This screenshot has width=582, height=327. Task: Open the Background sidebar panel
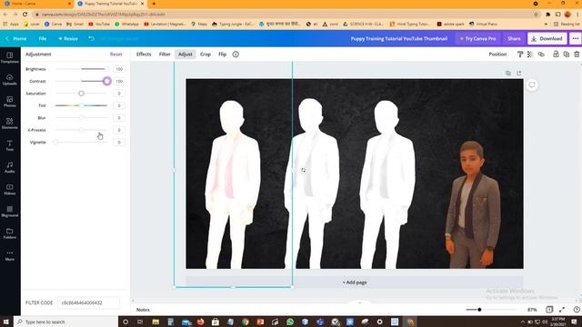(x=10, y=211)
